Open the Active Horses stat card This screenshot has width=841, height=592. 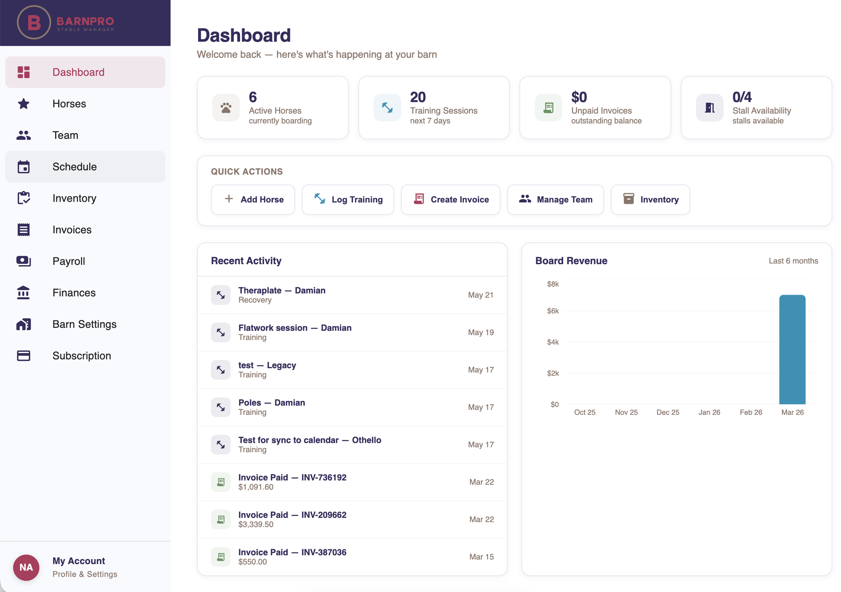tap(272, 107)
